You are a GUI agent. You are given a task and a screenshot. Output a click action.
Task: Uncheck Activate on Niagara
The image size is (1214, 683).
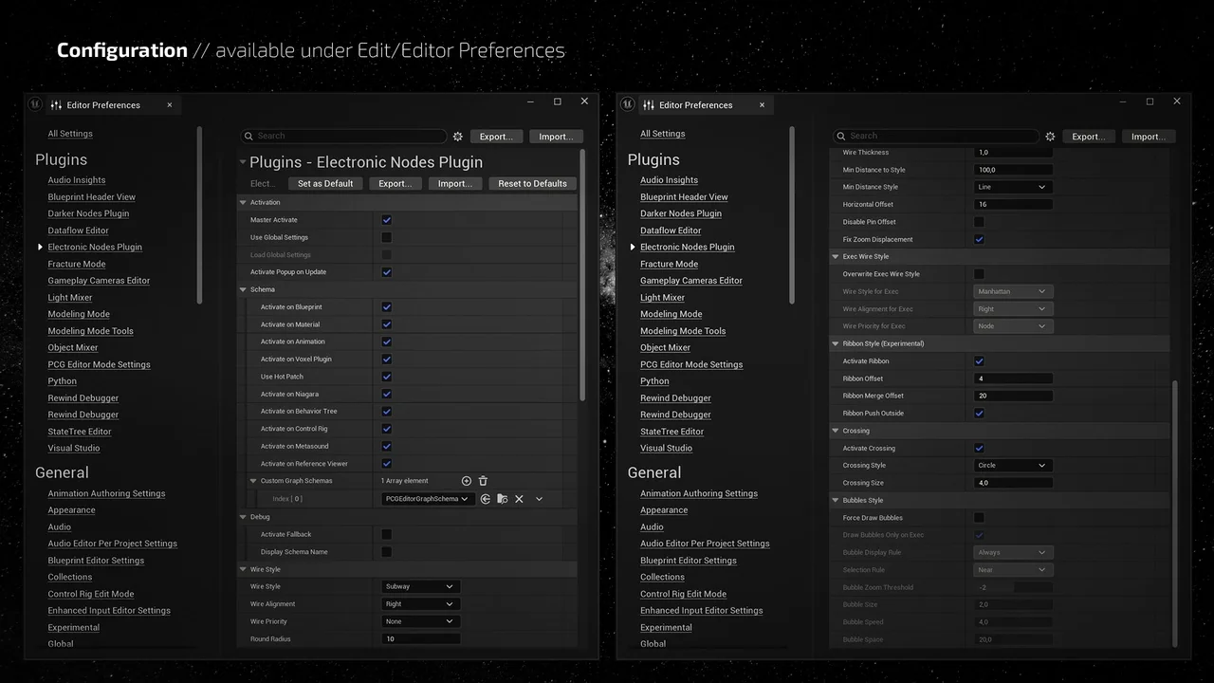tap(386, 394)
